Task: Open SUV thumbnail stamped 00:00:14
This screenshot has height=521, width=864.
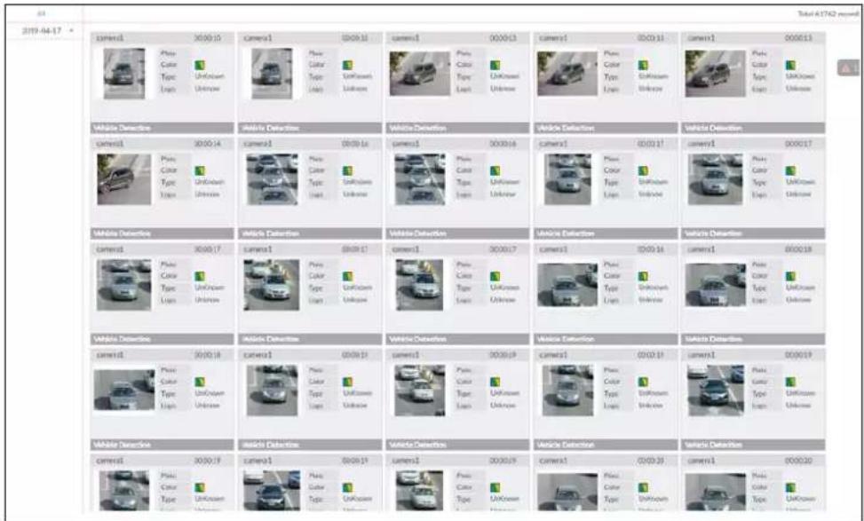Action: (124, 179)
